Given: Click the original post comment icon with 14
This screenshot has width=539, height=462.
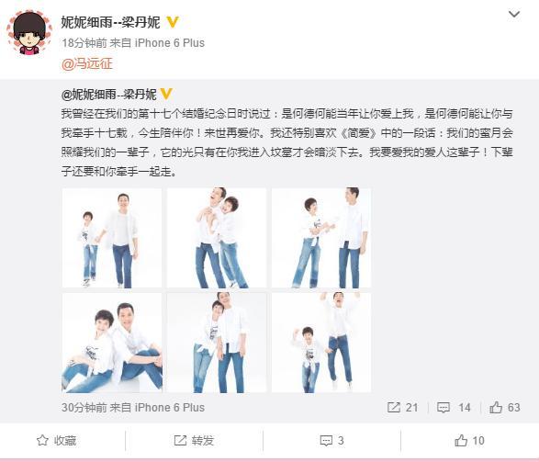Looking at the screenshot, I should tap(454, 407).
